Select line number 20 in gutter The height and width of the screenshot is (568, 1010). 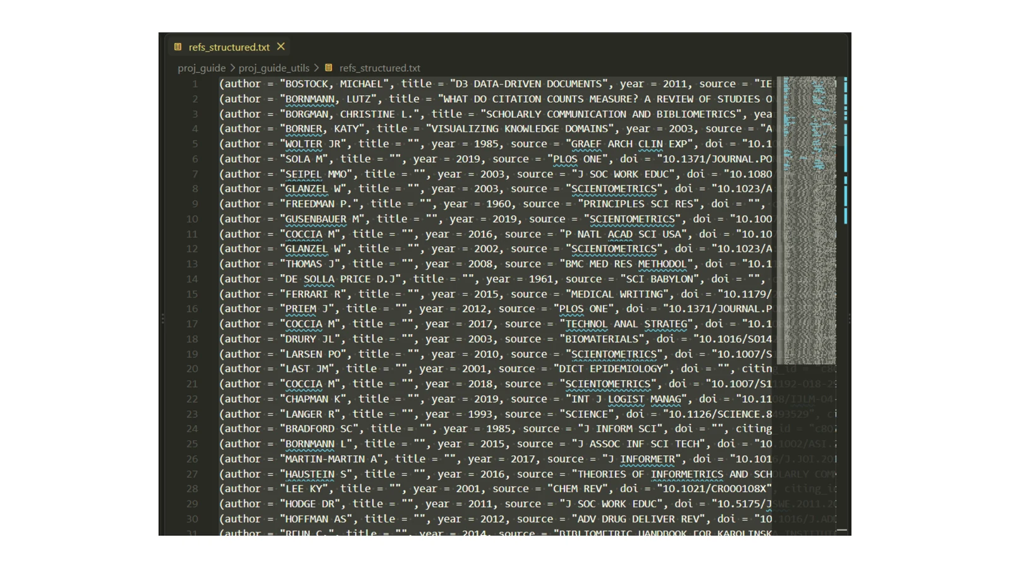point(192,369)
